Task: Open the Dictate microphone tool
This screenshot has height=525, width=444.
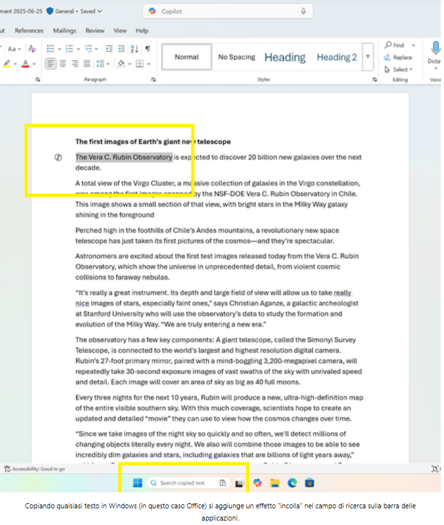Action: (x=436, y=49)
